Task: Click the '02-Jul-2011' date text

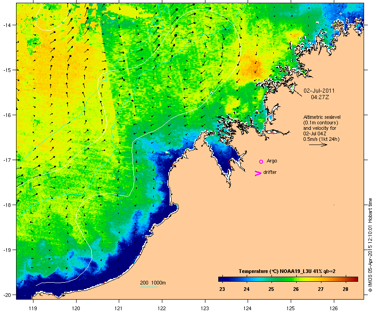Action: coord(319,91)
